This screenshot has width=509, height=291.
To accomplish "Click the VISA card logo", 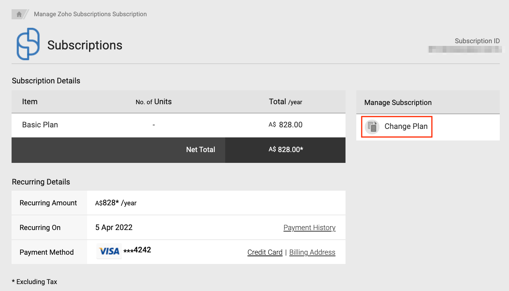I will click(x=109, y=251).
